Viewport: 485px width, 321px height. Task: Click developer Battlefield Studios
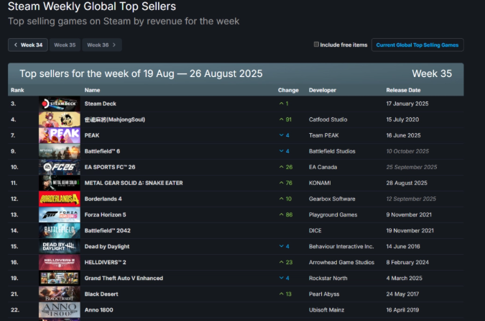point(332,151)
